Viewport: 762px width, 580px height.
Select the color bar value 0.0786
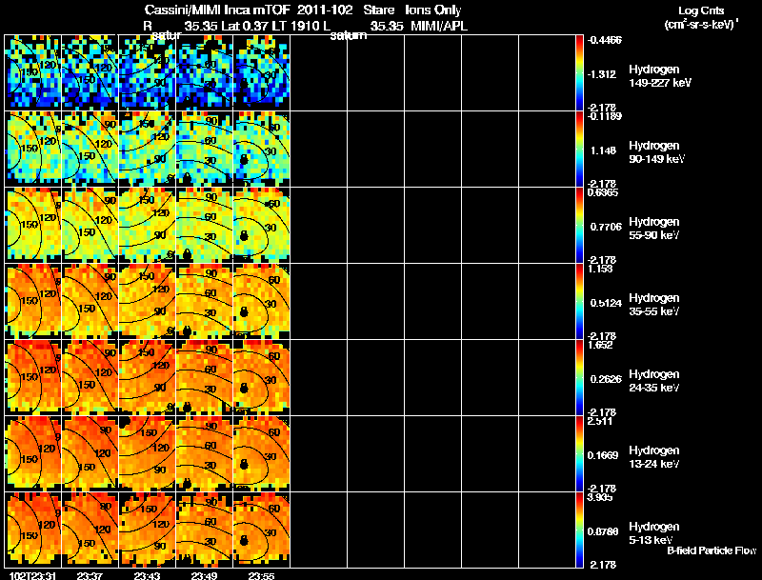pyautogui.click(x=603, y=532)
